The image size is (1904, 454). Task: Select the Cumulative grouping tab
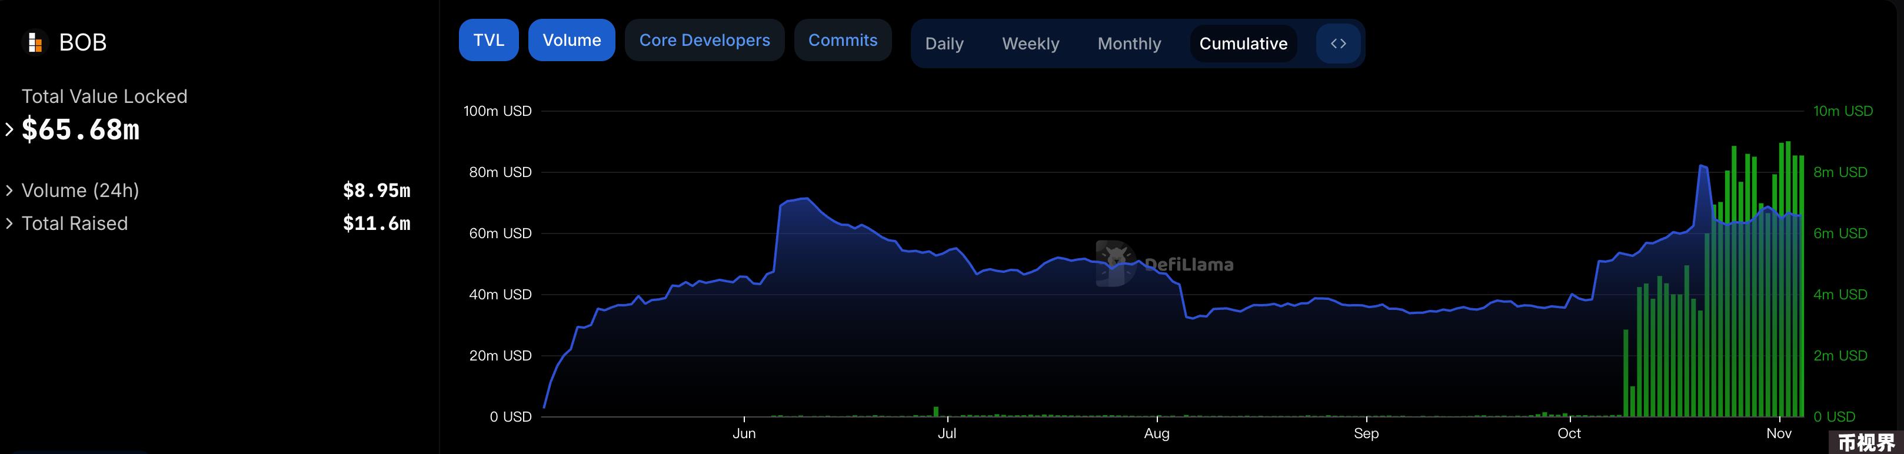[1243, 44]
